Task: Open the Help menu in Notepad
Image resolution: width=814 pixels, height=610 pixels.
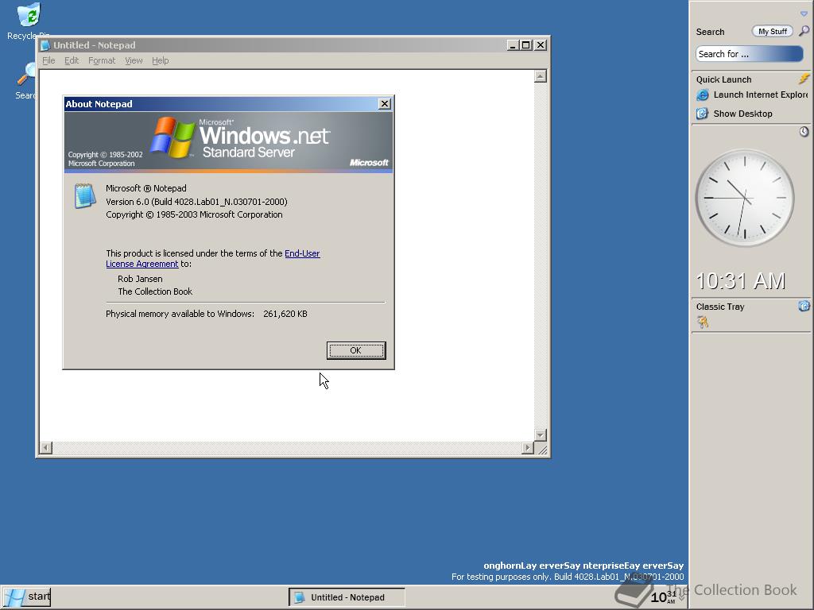Action: [161, 60]
